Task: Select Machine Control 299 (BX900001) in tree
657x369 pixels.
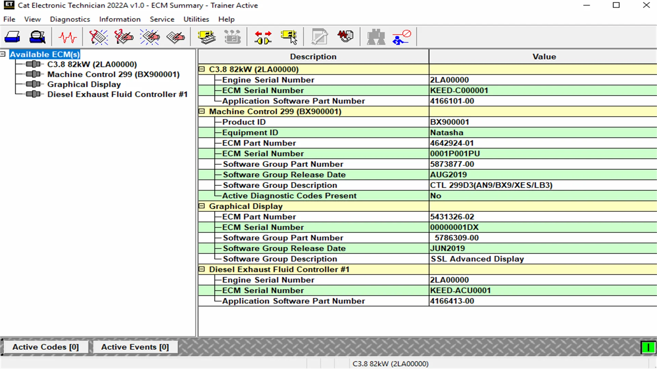Action: 113,74
